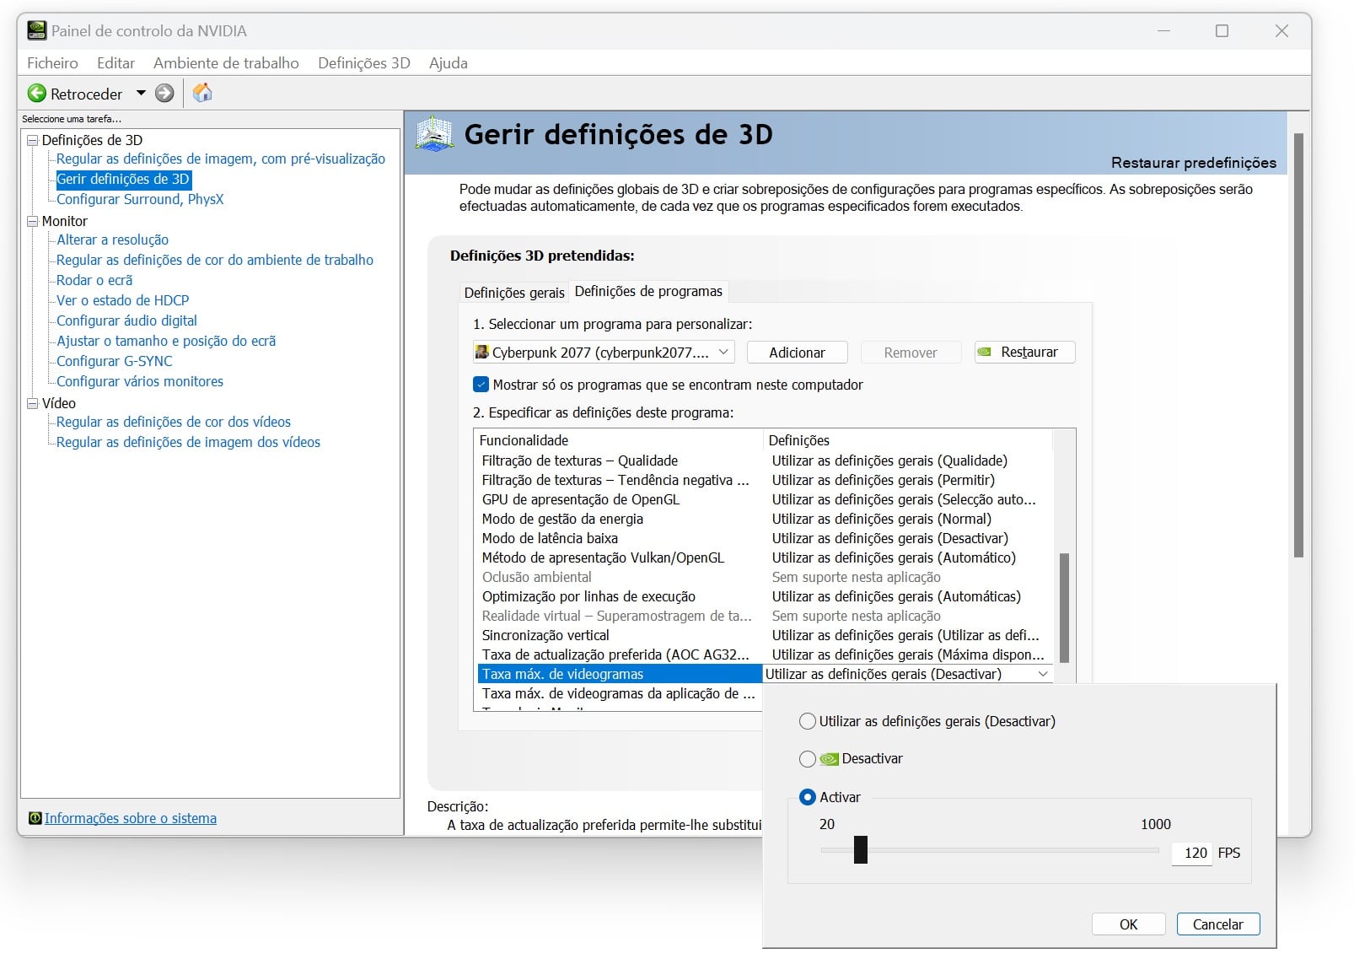This screenshot has height=975, width=1354.
Task: Open 'Regular as definições de cor do ambiente de trabalho'
Action: click(x=215, y=260)
